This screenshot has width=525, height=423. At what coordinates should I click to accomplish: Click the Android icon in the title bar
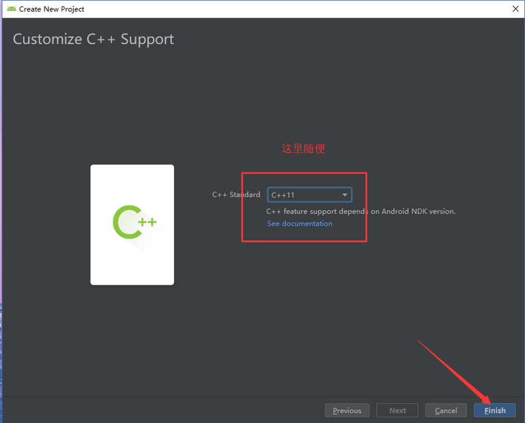coord(11,9)
